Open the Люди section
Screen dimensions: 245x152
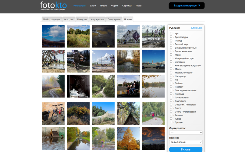139,6
